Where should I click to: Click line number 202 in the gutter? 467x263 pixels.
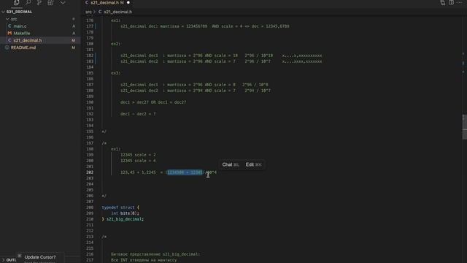[90, 172]
